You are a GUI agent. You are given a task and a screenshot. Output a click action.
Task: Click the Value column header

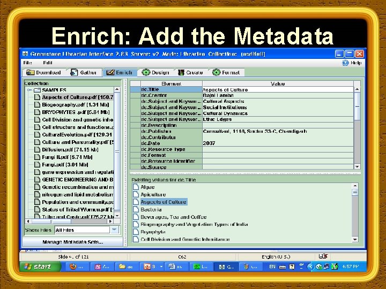278,83
